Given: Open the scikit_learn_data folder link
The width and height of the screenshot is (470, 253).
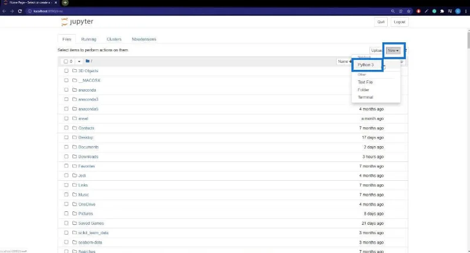Looking at the screenshot, I should click(93, 232).
